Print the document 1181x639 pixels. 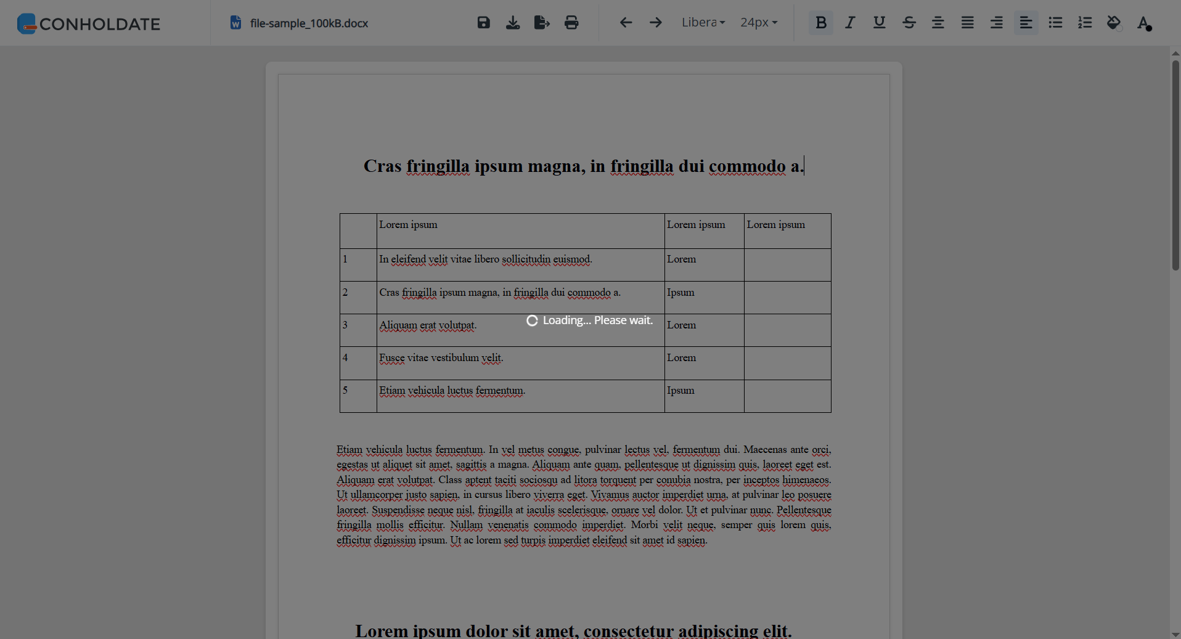click(x=571, y=23)
